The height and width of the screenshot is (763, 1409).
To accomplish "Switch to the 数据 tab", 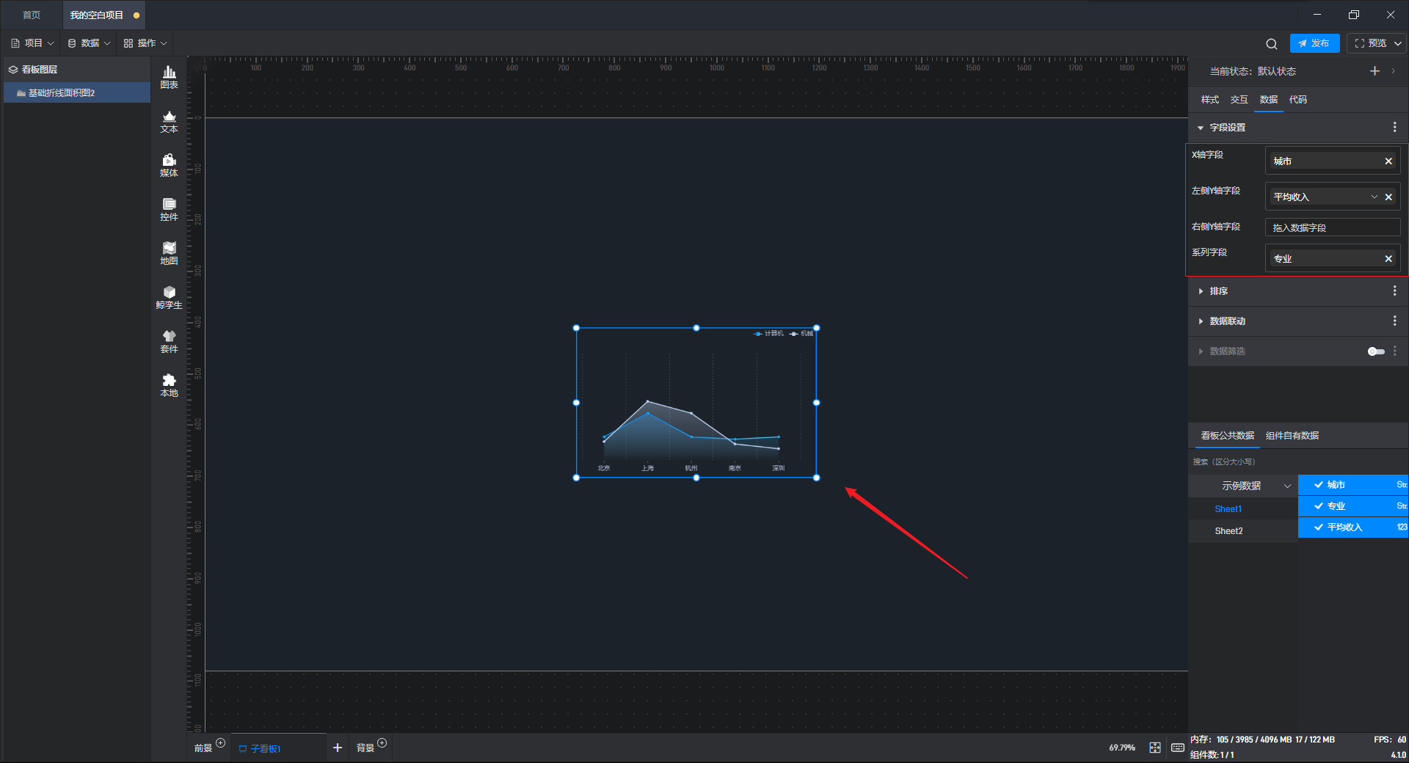I will (x=1268, y=100).
